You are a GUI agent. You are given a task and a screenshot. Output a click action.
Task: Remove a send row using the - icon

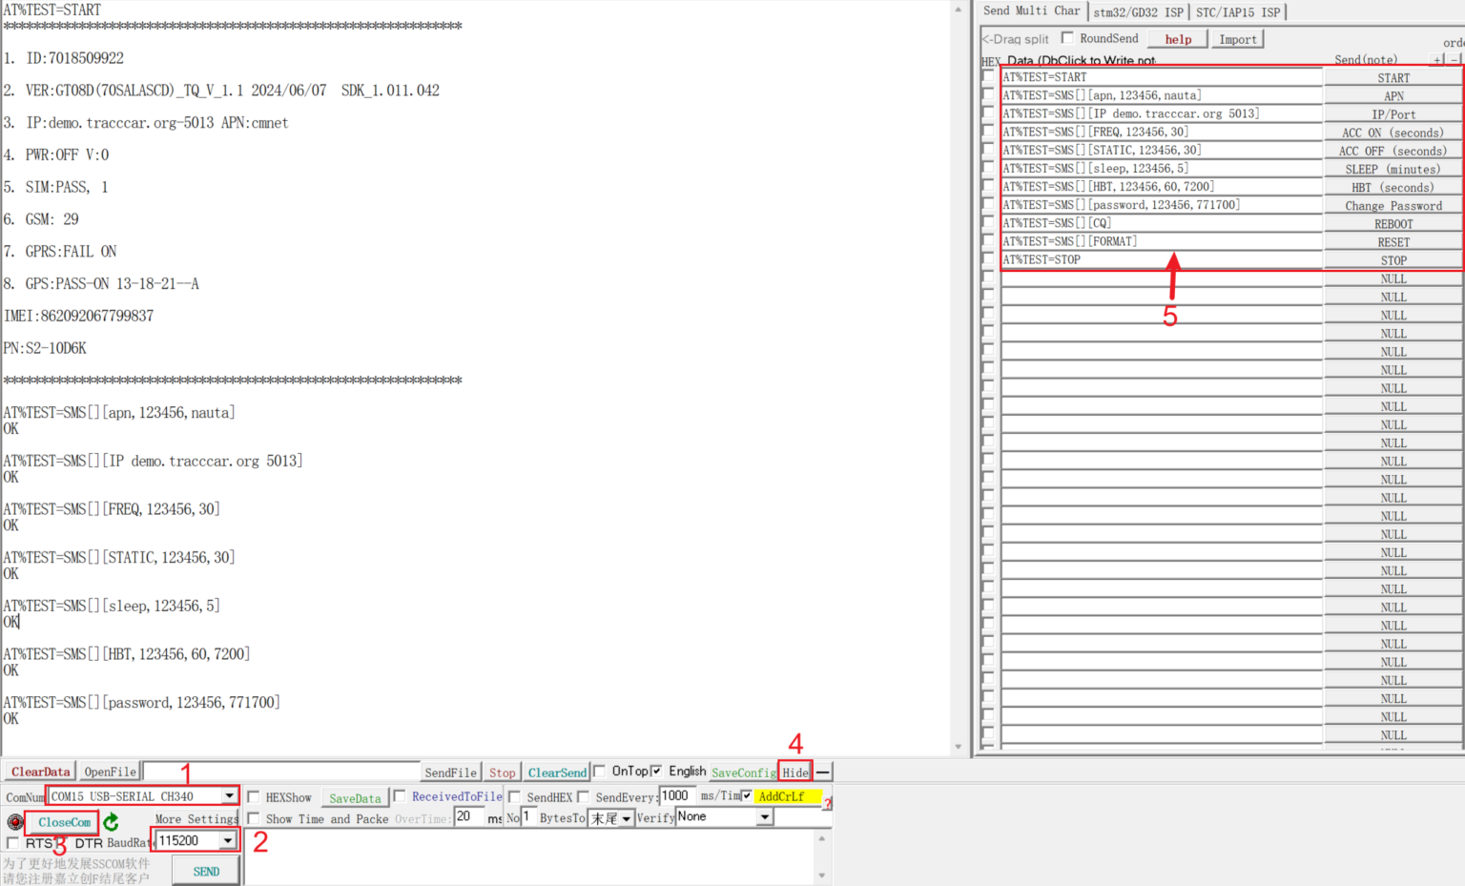point(1454,60)
